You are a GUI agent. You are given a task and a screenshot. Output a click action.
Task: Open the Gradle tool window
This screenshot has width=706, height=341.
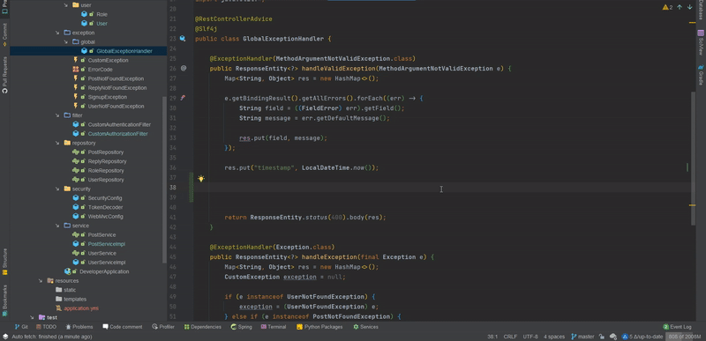701,75
